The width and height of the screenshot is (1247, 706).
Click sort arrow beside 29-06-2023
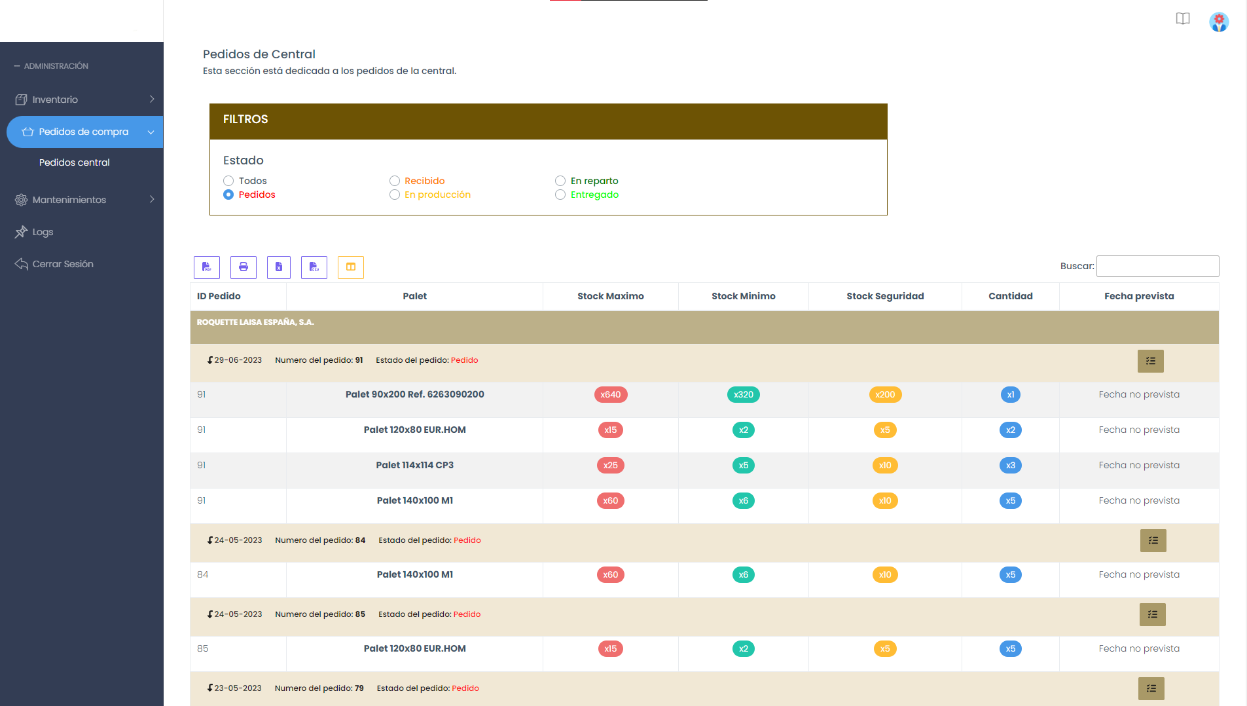coord(210,360)
